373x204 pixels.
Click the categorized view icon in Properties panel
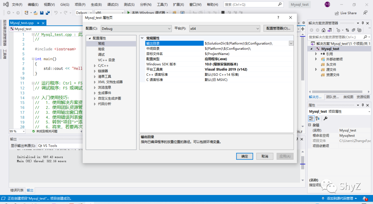click(311, 118)
